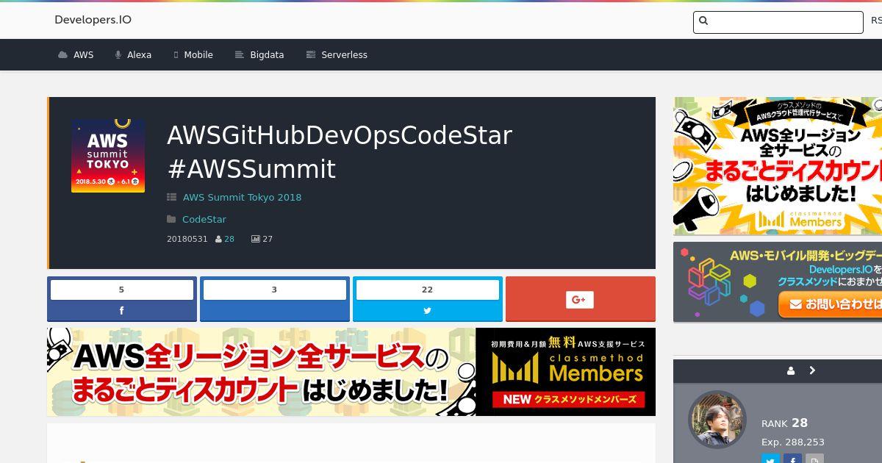Open the author's Twitter profile icon
This screenshot has height=463, width=882.
[x=770, y=459]
